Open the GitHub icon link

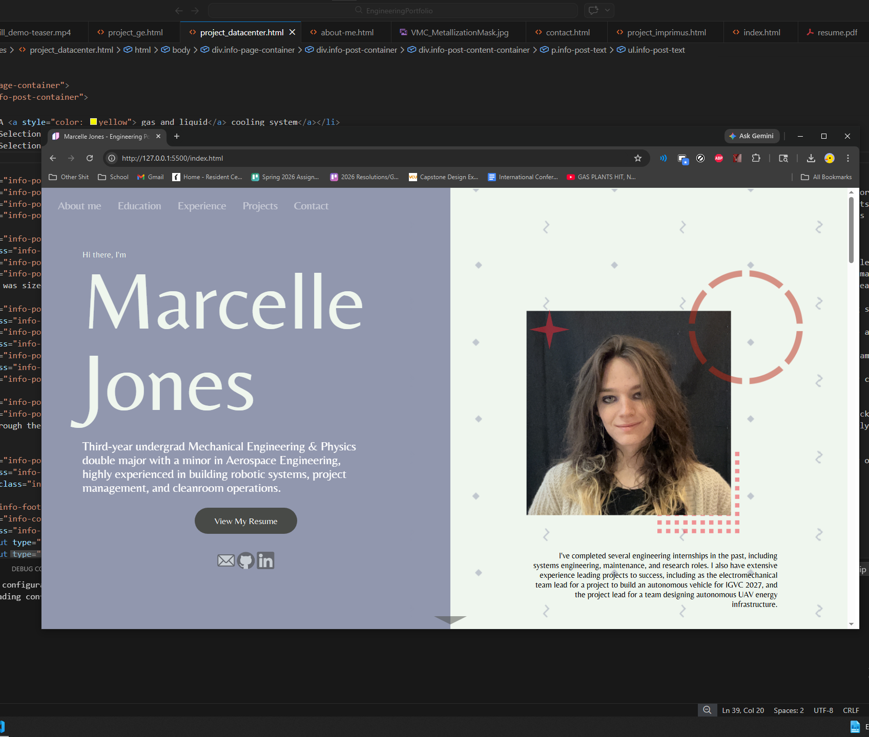pyautogui.click(x=246, y=560)
